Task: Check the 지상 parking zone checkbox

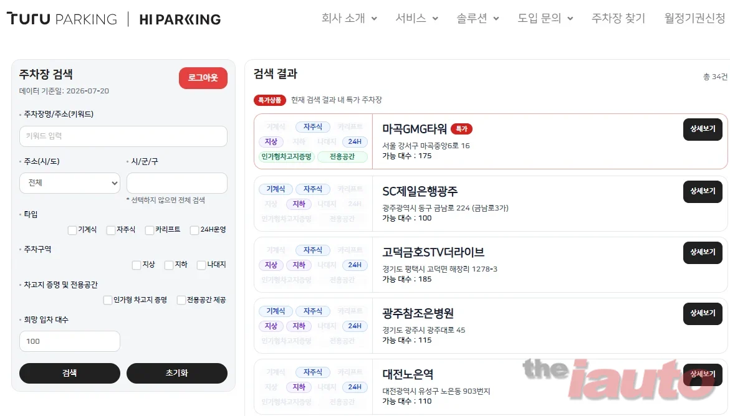Action: point(137,265)
